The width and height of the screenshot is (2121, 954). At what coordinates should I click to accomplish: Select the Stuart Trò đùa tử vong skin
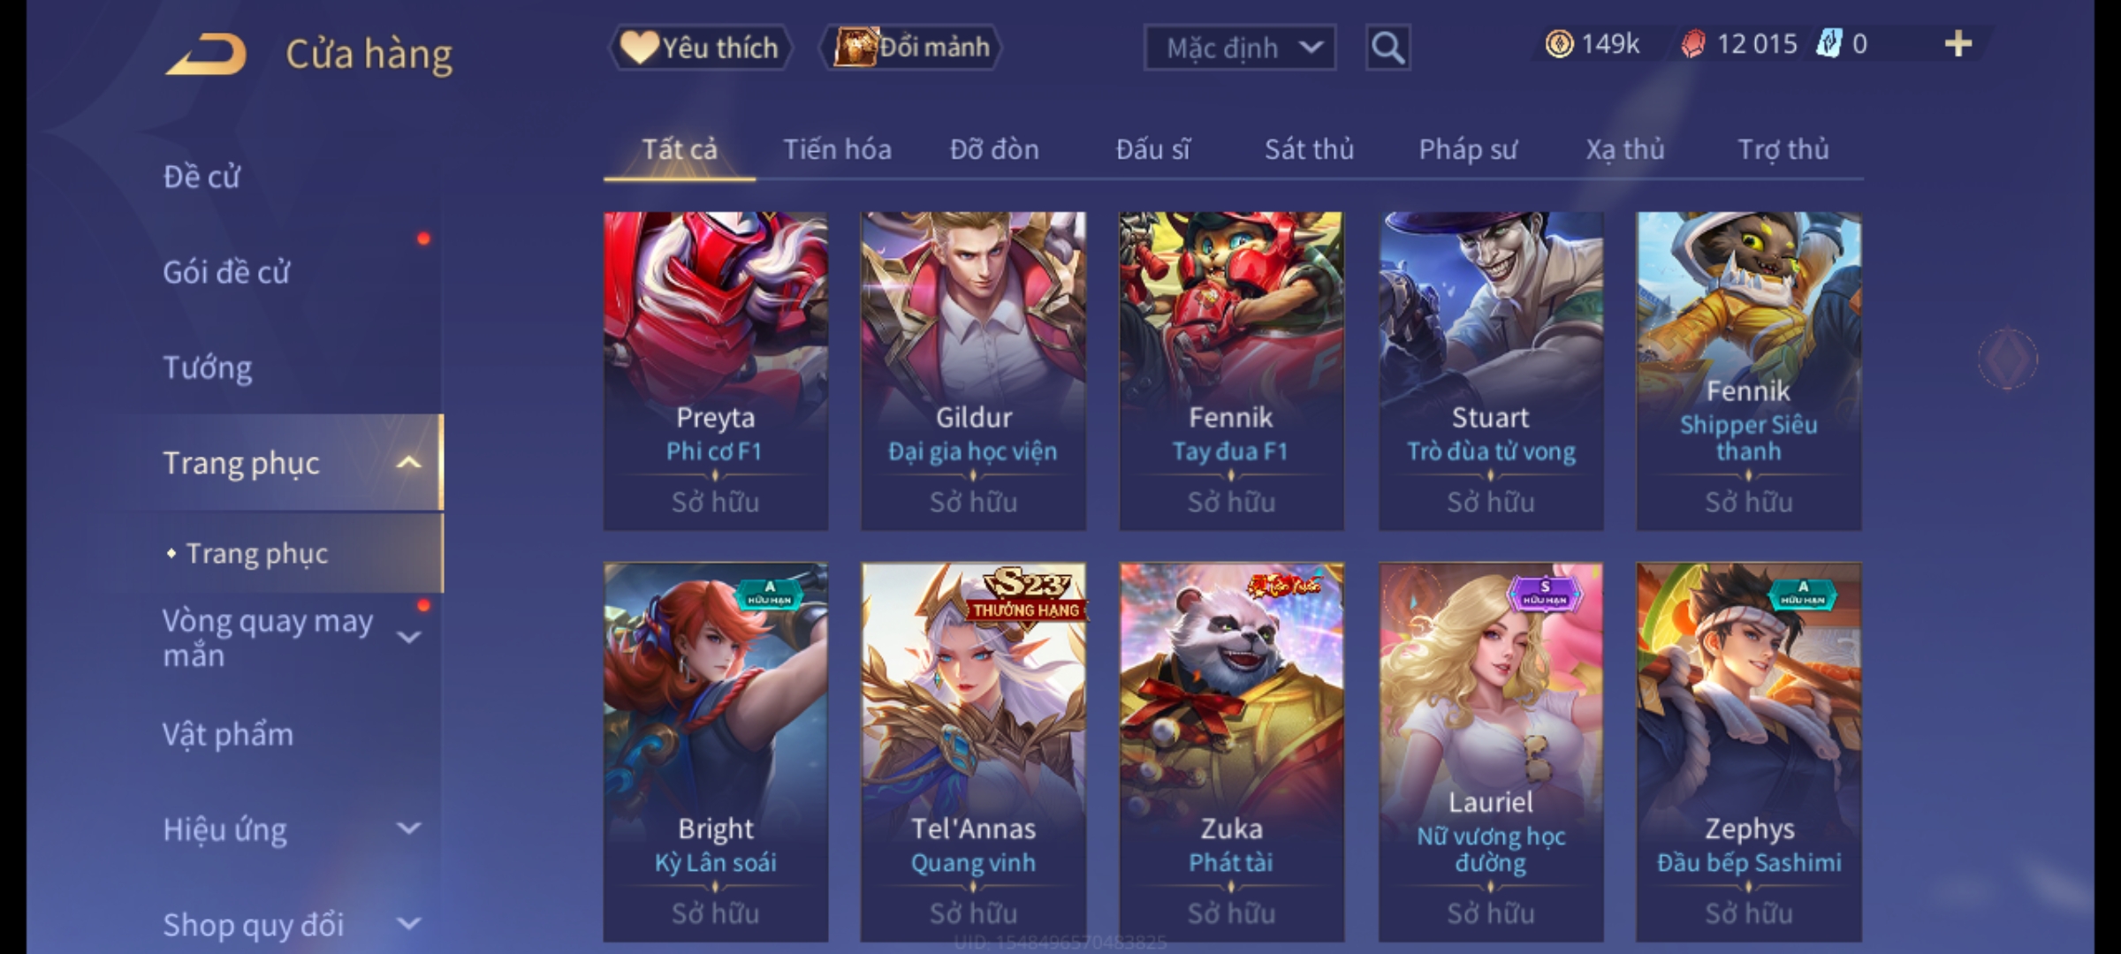point(1490,371)
